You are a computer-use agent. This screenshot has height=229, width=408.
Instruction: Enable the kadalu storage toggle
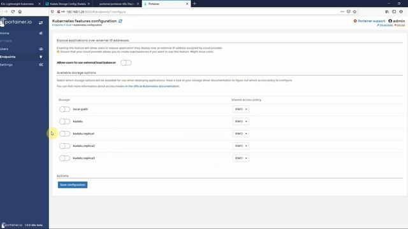coord(64,121)
